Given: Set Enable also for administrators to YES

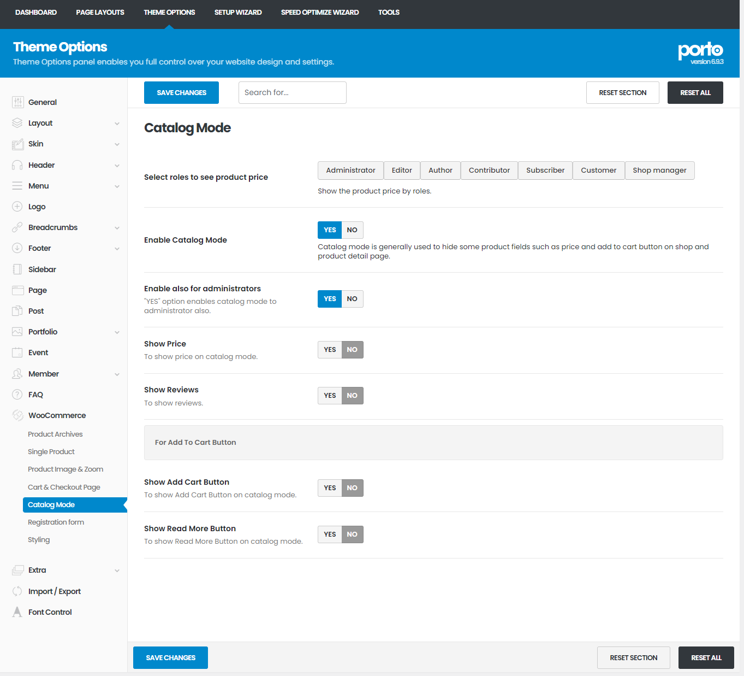Looking at the screenshot, I should pyautogui.click(x=330, y=299).
